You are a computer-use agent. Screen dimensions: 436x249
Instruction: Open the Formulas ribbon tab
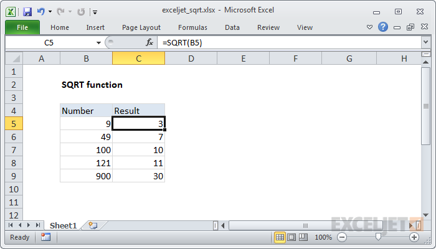pyautogui.click(x=192, y=27)
